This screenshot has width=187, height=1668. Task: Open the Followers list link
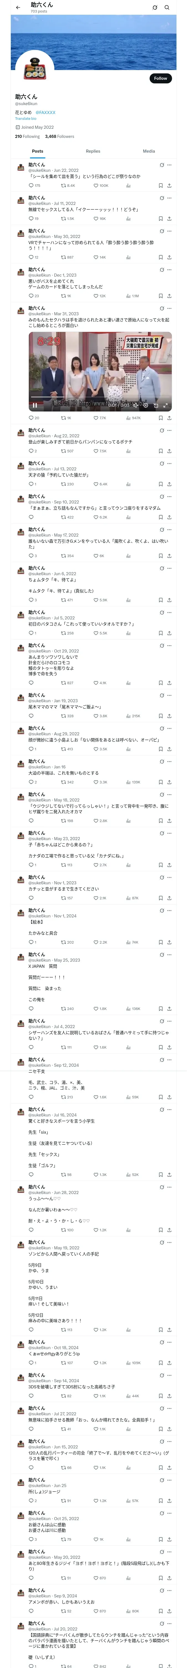[x=59, y=136]
